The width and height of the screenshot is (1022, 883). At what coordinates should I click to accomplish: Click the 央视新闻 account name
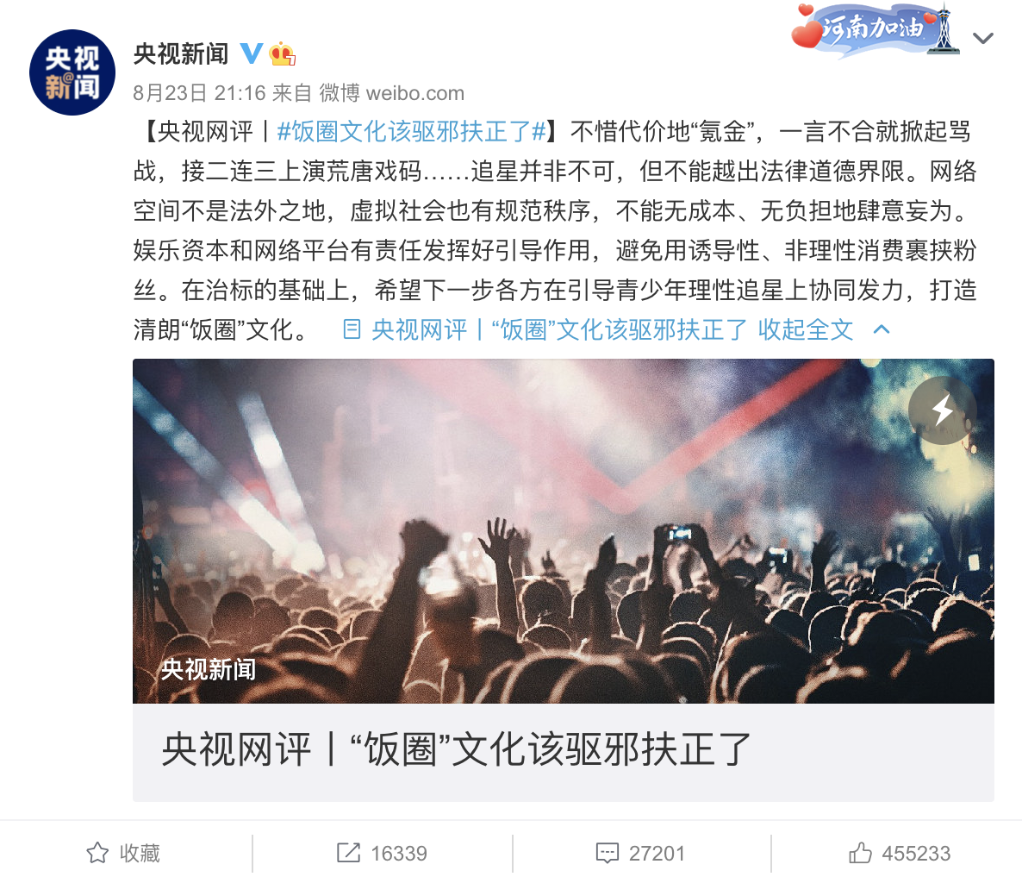click(x=181, y=54)
